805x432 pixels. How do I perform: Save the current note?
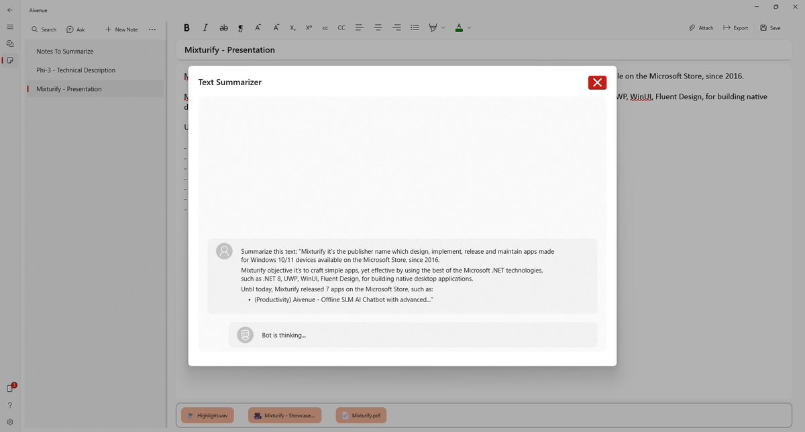click(x=770, y=27)
